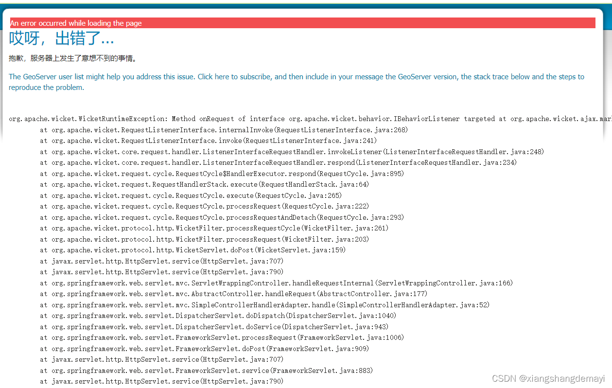This screenshot has height=388, width=612.
Task: Click the FrameworkServlet.processRequest line
Action: [222, 337]
